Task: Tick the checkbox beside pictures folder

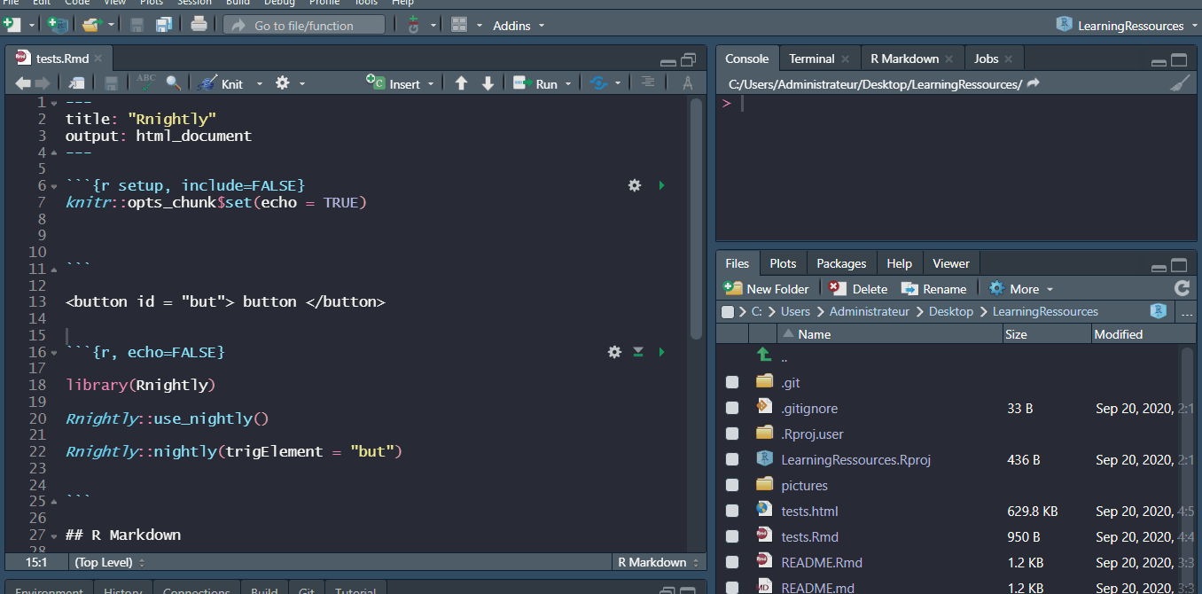Action: [x=732, y=485]
